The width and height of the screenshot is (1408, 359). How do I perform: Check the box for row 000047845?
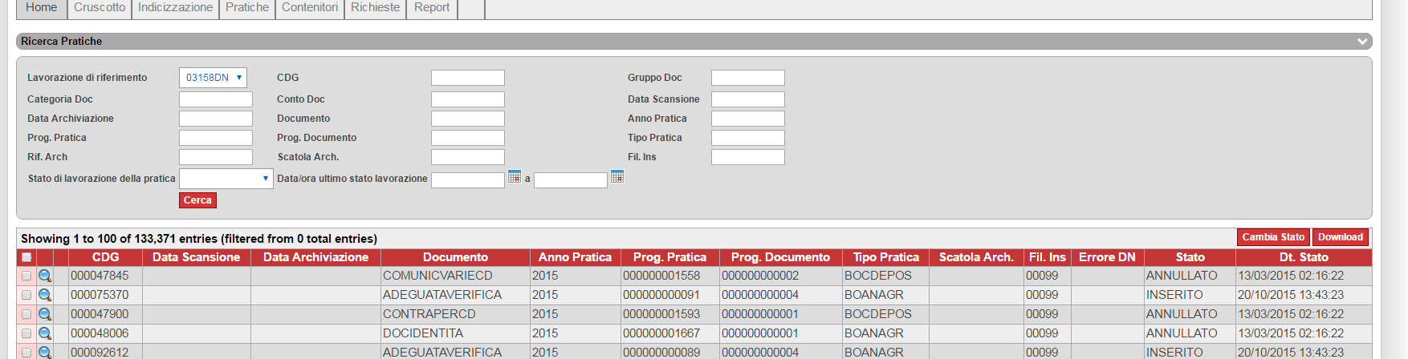26,276
